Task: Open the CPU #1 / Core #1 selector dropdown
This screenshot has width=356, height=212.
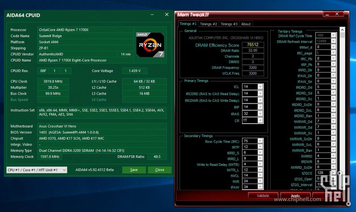Action: point(37,170)
